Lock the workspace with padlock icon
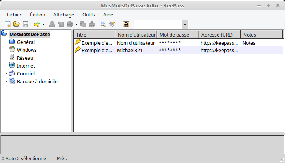Screen dimensions: 285x163 pos(126,24)
